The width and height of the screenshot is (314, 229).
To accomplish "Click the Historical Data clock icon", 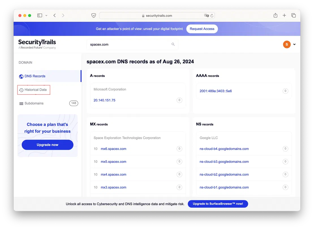I will pyautogui.click(x=21, y=90).
